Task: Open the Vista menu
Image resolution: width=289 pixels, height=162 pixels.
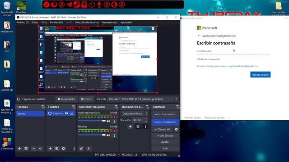Action: [x=44, y=22]
